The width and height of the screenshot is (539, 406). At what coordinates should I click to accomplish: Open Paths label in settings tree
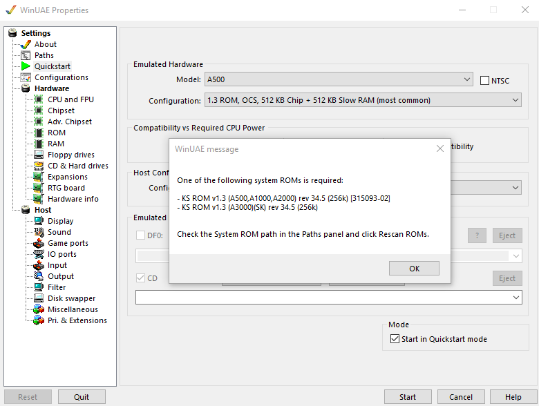pyautogui.click(x=44, y=55)
